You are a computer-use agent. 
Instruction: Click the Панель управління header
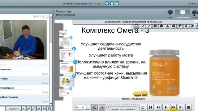(133, 99)
